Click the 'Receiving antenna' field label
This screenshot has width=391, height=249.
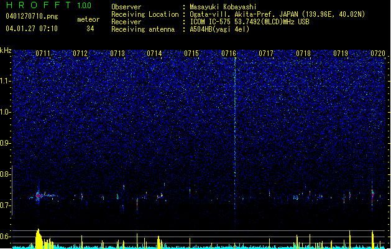tap(143, 29)
